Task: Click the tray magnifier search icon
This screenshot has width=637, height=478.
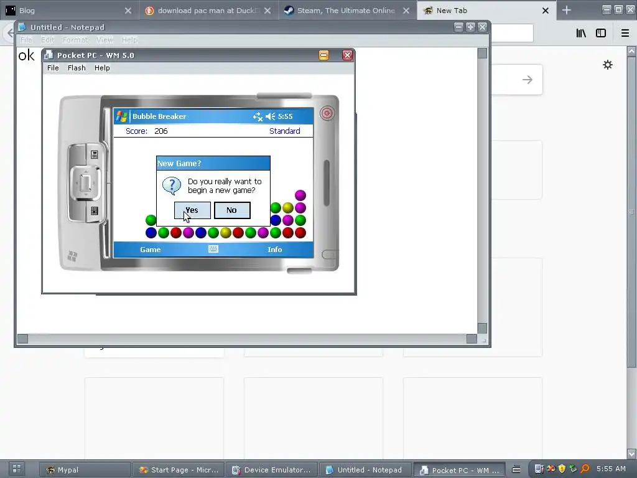Action: tap(585, 469)
